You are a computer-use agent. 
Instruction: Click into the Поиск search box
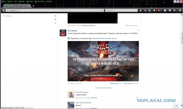(121, 10)
